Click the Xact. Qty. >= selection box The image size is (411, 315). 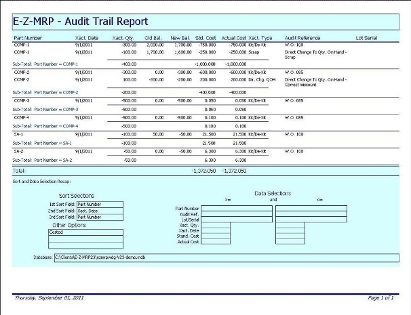tap(217, 225)
